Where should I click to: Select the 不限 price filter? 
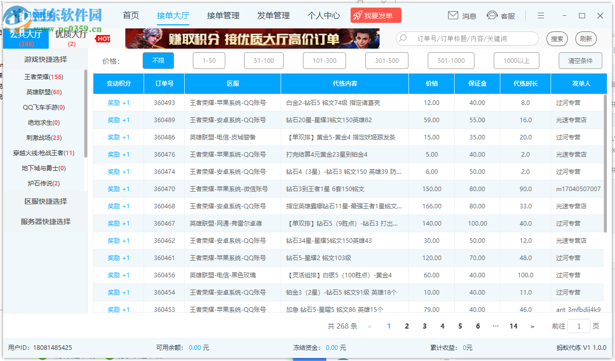tap(157, 60)
